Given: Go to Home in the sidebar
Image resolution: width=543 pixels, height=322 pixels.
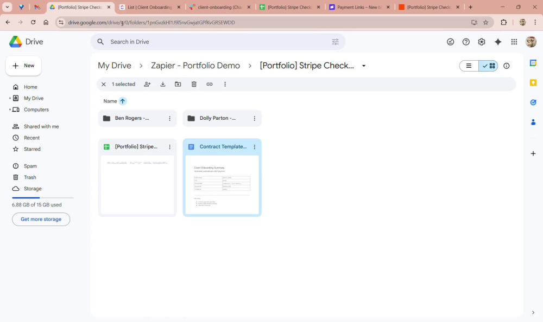Looking at the screenshot, I should point(30,87).
